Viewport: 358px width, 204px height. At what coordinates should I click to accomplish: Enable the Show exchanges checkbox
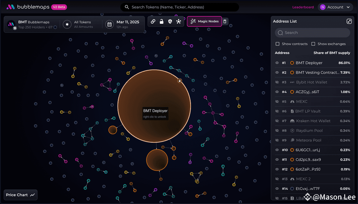pyautogui.click(x=313, y=44)
